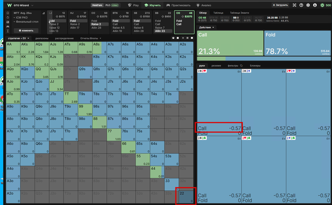
Task: Select the KK hand cell in matrix
Action: point(28,60)
